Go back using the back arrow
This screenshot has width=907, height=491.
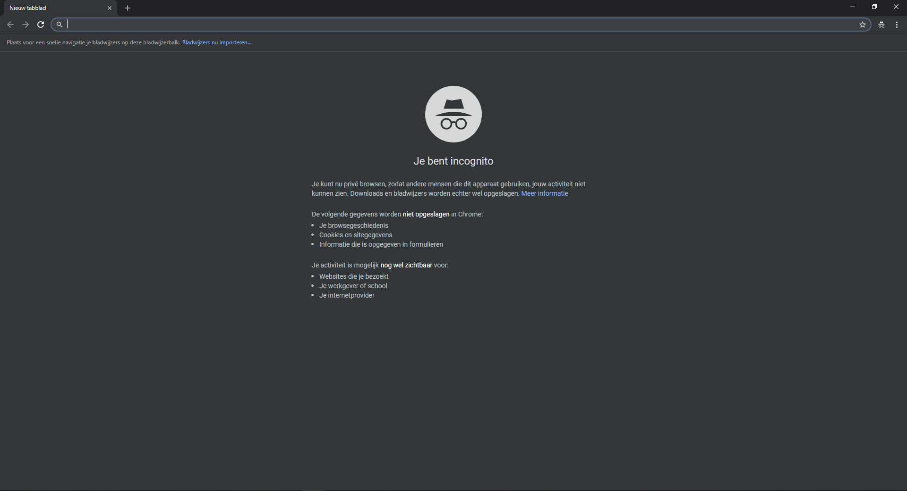click(10, 25)
